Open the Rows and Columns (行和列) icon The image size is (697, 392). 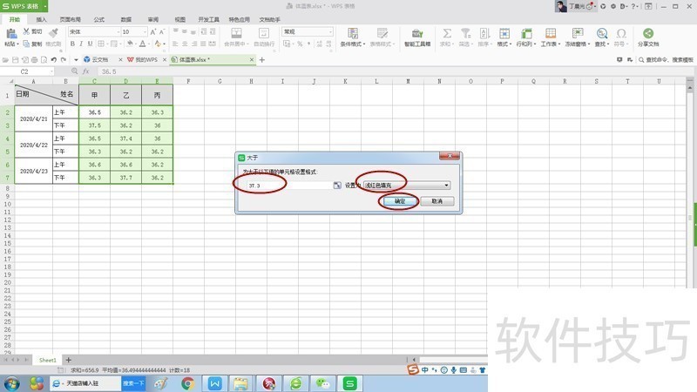(526, 33)
